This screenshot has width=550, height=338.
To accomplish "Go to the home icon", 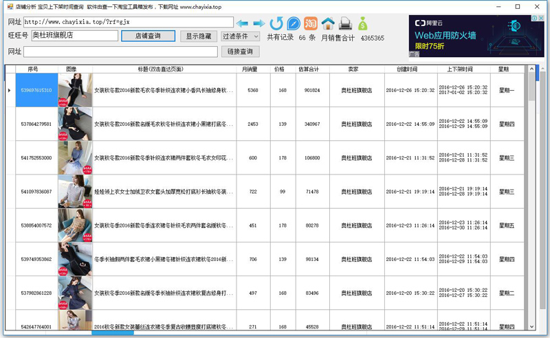I will (x=328, y=23).
